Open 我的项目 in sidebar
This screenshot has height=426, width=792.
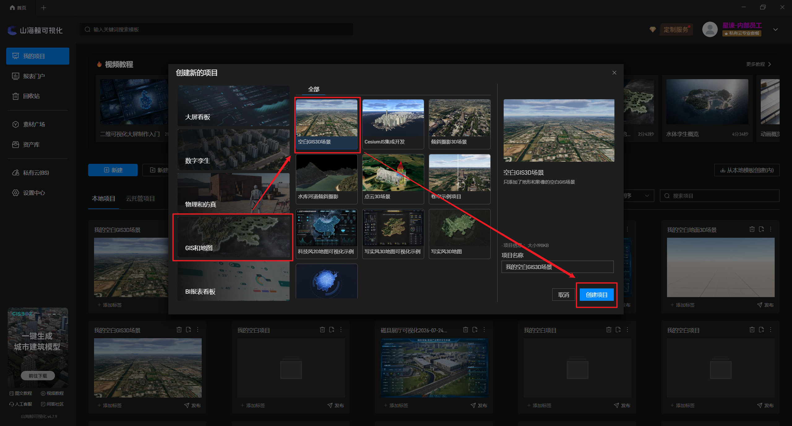coord(38,56)
